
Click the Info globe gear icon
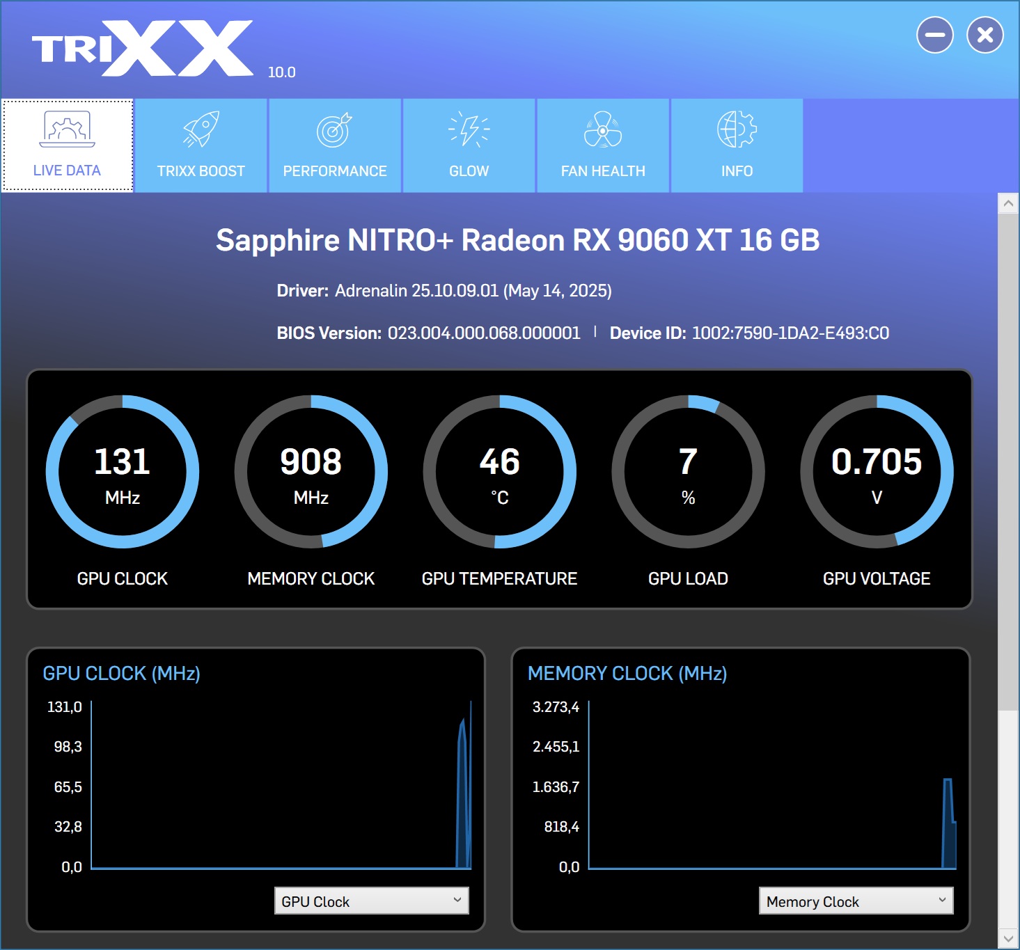click(x=737, y=129)
